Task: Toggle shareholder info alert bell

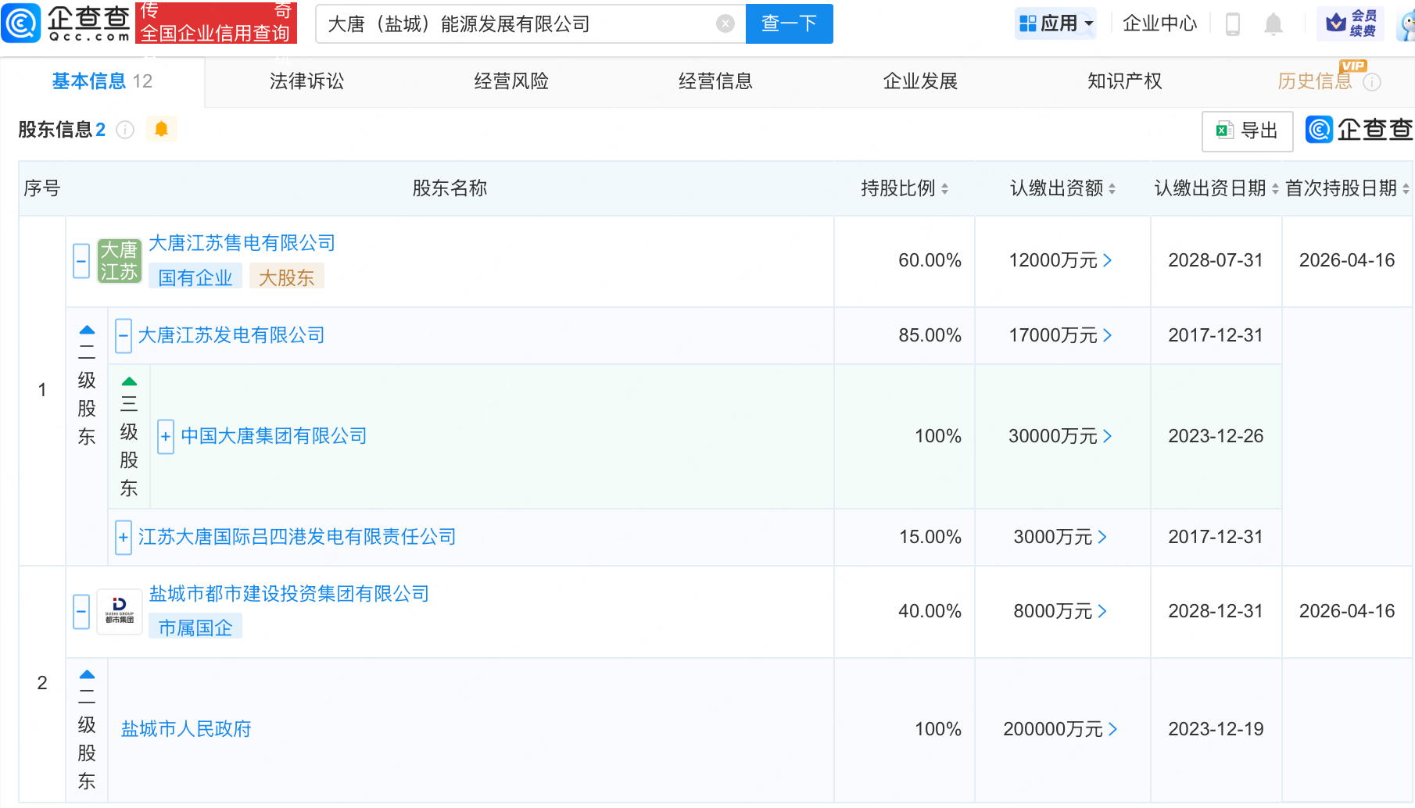Action: pyautogui.click(x=162, y=130)
